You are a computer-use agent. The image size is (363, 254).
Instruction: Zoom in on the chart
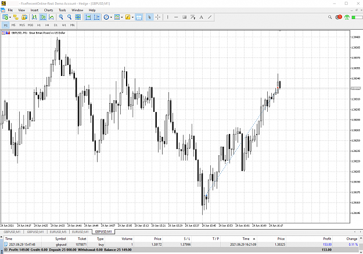point(61,17)
